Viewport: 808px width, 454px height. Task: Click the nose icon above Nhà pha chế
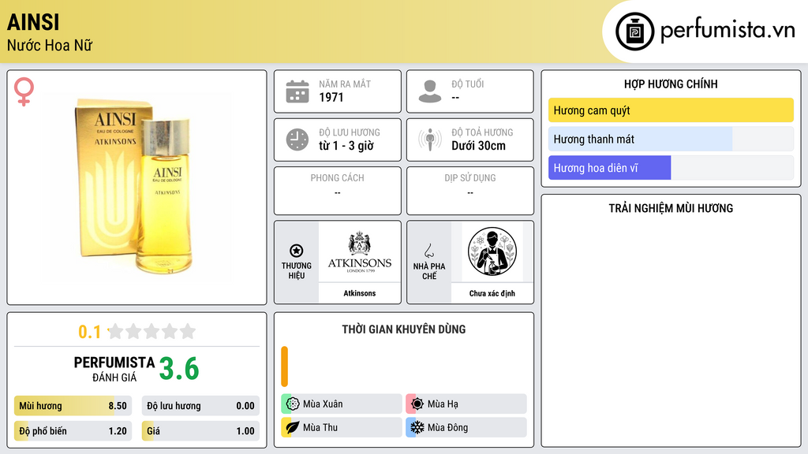(x=428, y=251)
